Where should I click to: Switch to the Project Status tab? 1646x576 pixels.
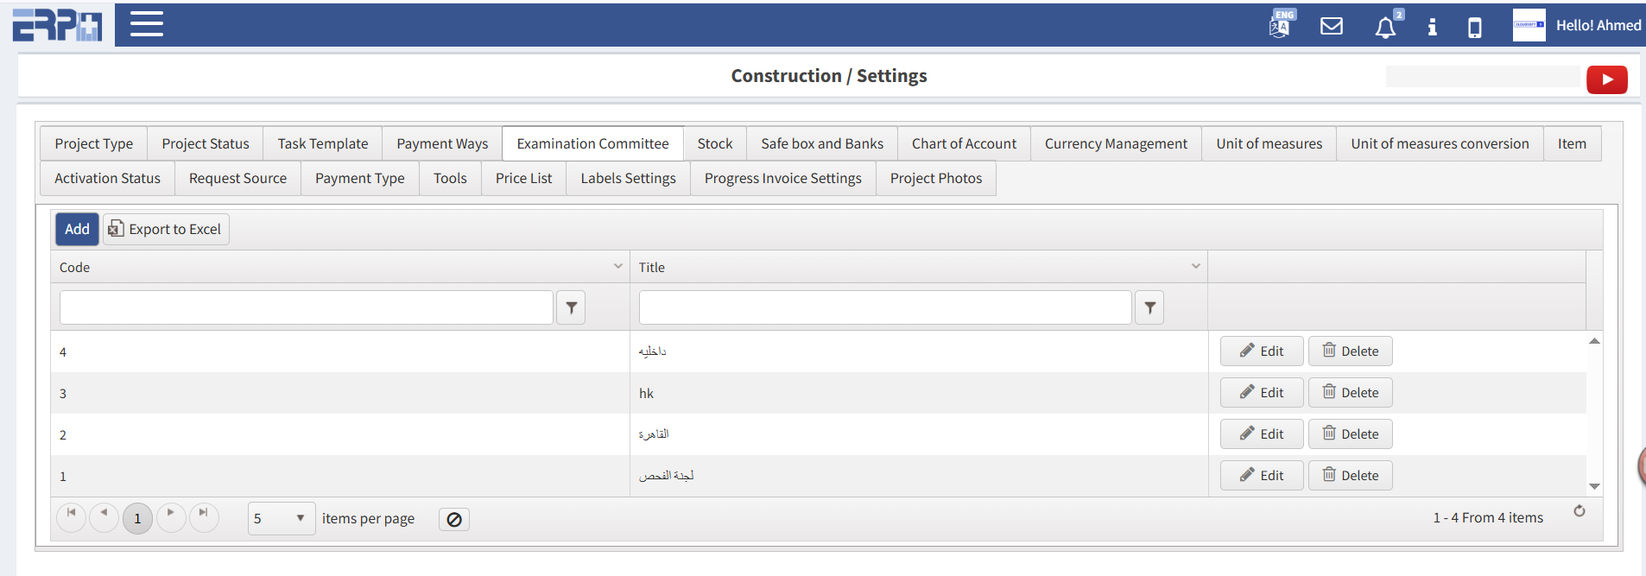click(206, 143)
